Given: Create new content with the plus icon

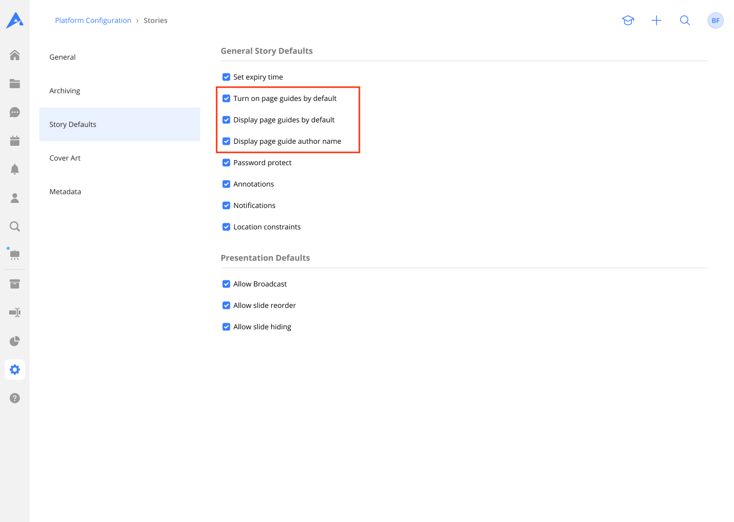Looking at the screenshot, I should click(657, 20).
